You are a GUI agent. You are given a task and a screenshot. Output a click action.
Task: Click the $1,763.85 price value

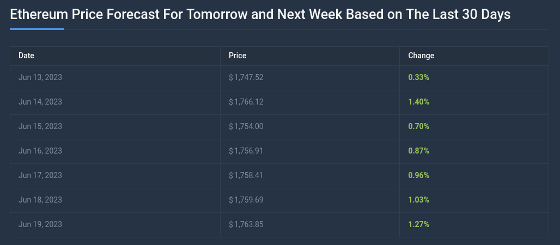[246, 224]
